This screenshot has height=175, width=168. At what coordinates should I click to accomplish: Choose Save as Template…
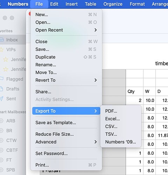66,123
